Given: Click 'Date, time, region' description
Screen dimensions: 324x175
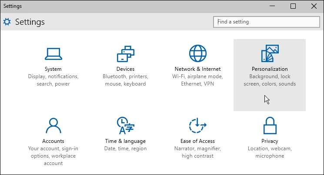Looking at the screenshot, I should [x=125, y=149].
